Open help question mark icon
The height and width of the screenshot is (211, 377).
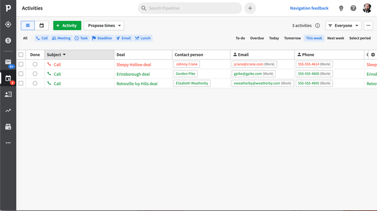tap(353, 8)
